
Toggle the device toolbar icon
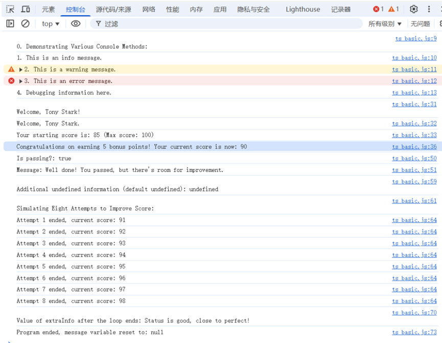(26, 9)
